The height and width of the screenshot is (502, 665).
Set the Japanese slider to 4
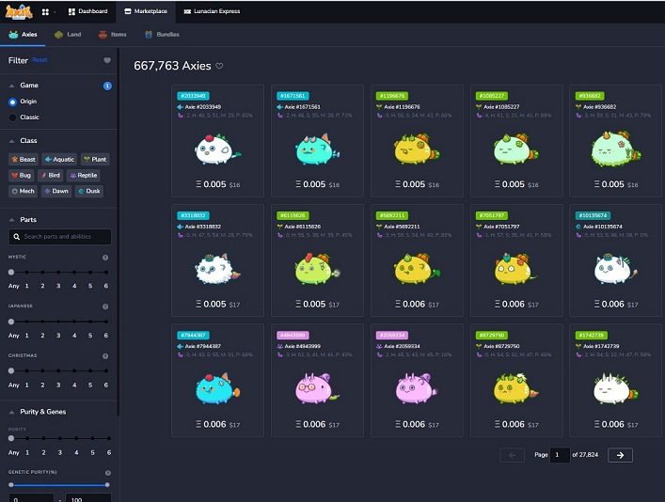(x=74, y=322)
